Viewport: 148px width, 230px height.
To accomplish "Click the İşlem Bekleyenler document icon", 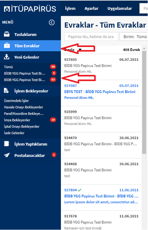I will coord(6,91).
